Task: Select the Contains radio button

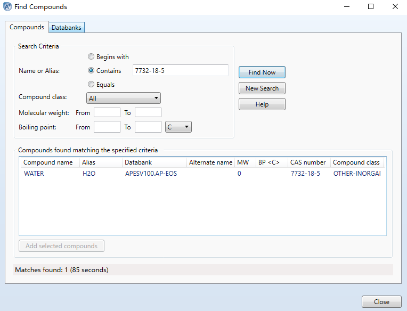Action: pyautogui.click(x=91, y=70)
